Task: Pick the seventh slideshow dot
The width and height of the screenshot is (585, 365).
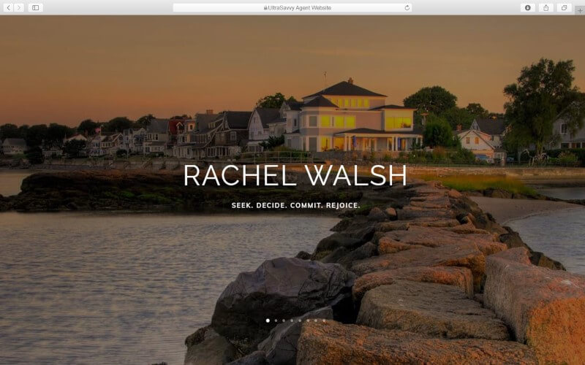Action: 316,320
